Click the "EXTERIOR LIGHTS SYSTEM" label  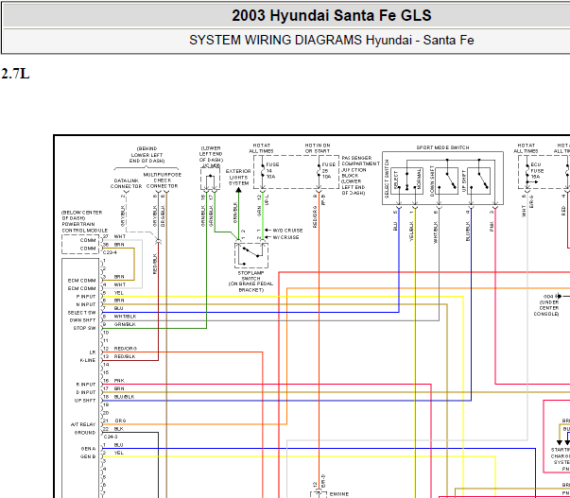(x=238, y=177)
